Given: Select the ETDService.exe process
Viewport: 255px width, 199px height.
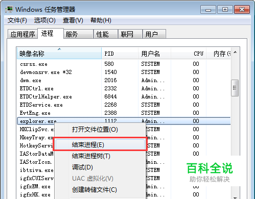Looking at the screenshot, I should 124,105.
